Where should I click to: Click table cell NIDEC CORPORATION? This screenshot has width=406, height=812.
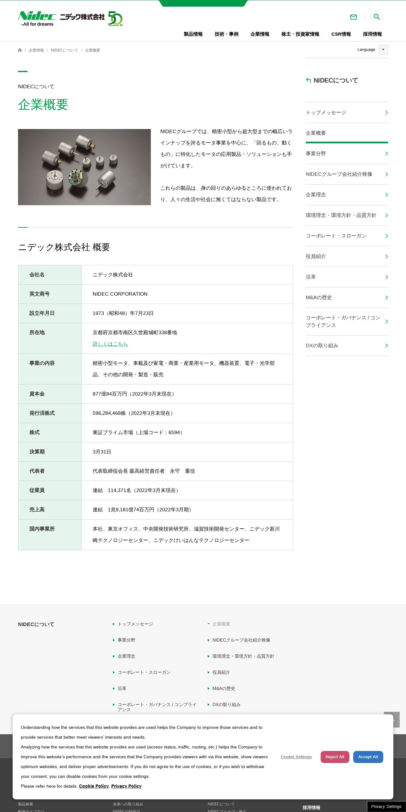(x=187, y=294)
